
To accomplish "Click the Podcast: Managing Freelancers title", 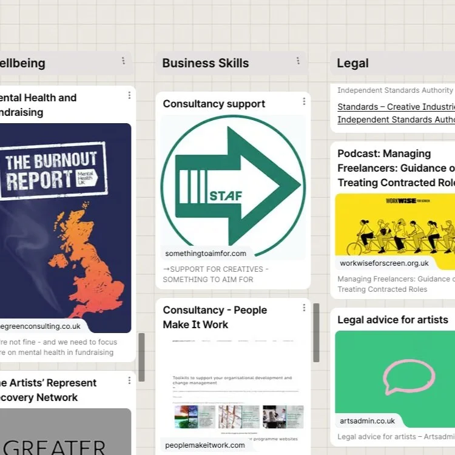I will tap(396, 168).
